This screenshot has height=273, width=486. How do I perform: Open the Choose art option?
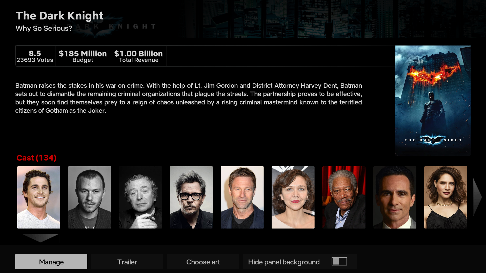coord(203,262)
